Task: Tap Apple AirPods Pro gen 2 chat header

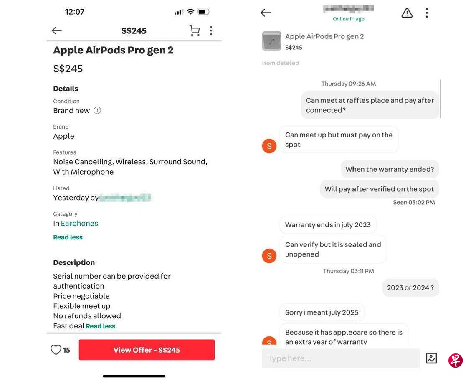Action: coord(324,36)
